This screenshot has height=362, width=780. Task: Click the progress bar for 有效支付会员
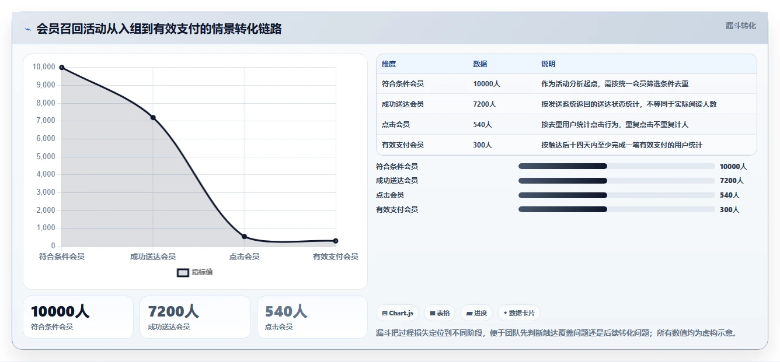[x=617, y=209]
